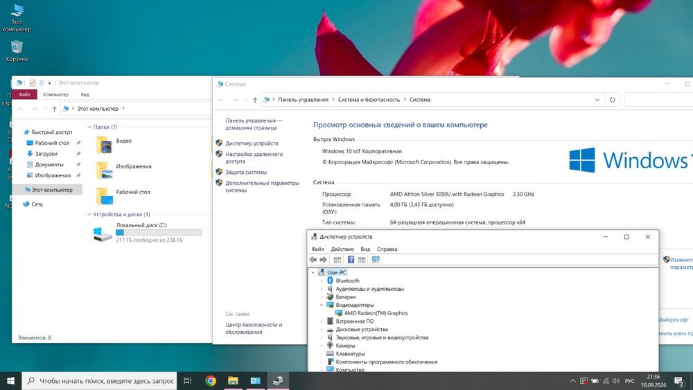
Task: Select the AMD Radeon(TM) Graphics device
Action: [376, 313]
